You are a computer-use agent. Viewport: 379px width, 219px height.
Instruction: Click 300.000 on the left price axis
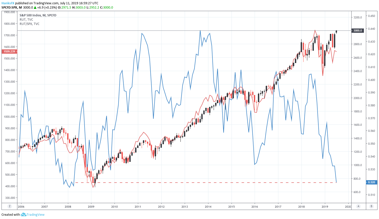pyautogui.click(x=10, y=198)
